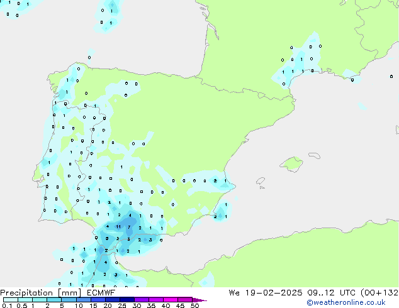Image resolution: width=399 pixels, height=308 pixels.
Task: Click the 'Precipitation' title word
Action: (x=26, y=293)
